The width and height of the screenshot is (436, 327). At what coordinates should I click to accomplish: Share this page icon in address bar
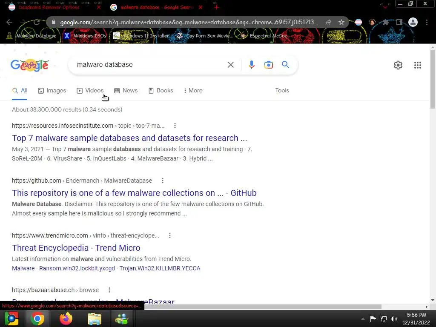click(x=328, y=22)
